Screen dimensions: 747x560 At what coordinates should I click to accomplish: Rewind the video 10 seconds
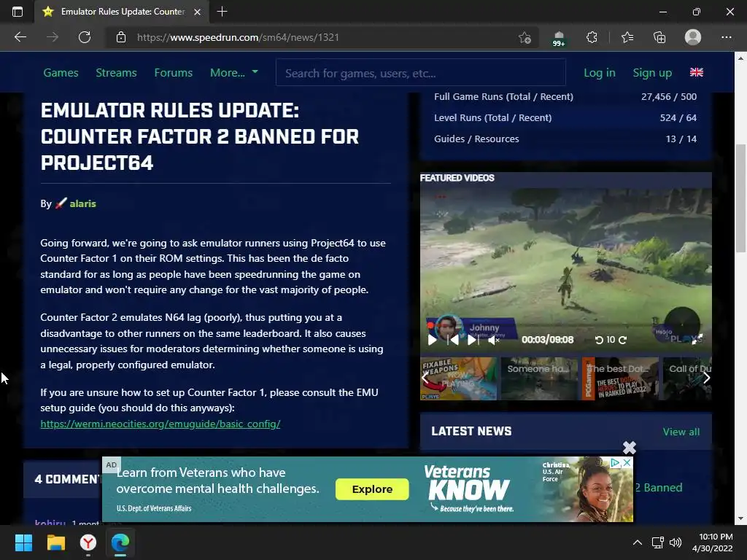[599, 340]
